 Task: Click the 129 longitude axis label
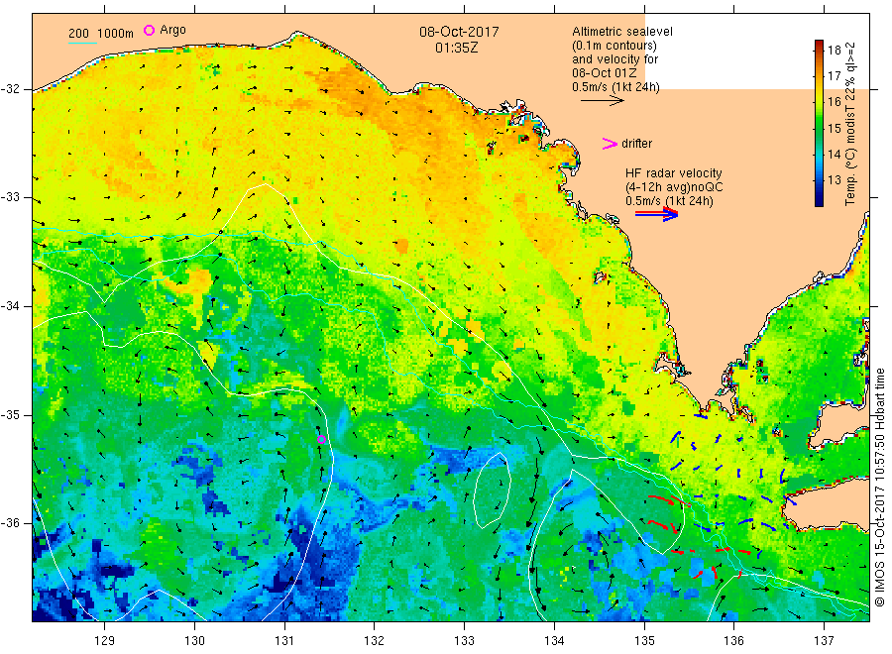(105, 641)
